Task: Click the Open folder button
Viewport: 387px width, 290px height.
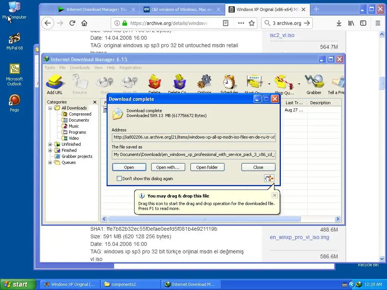Action: [x=207, y=167]
